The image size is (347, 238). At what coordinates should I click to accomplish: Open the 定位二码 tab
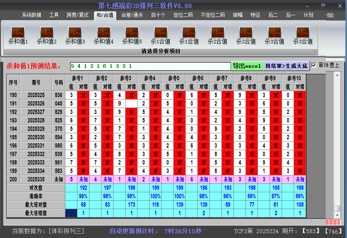point(183,15)
